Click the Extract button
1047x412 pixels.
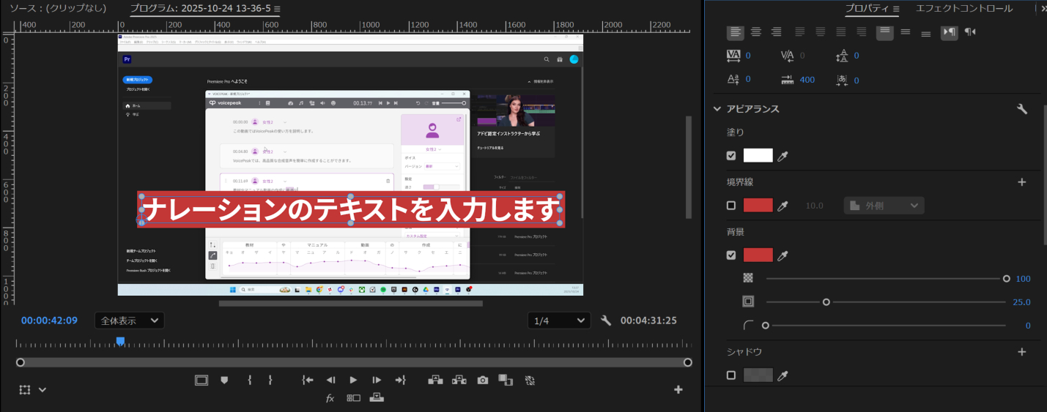[x=459, y=380]
